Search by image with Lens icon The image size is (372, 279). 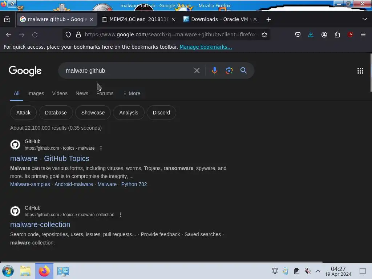[229, 70]
